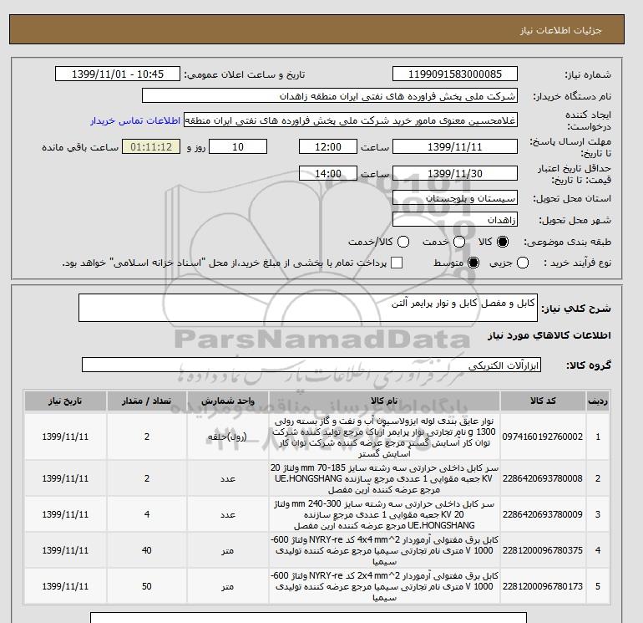Click the NYRY-re 4x4 mm cable description
Screen dimensions: 643x623
[384, 550]
